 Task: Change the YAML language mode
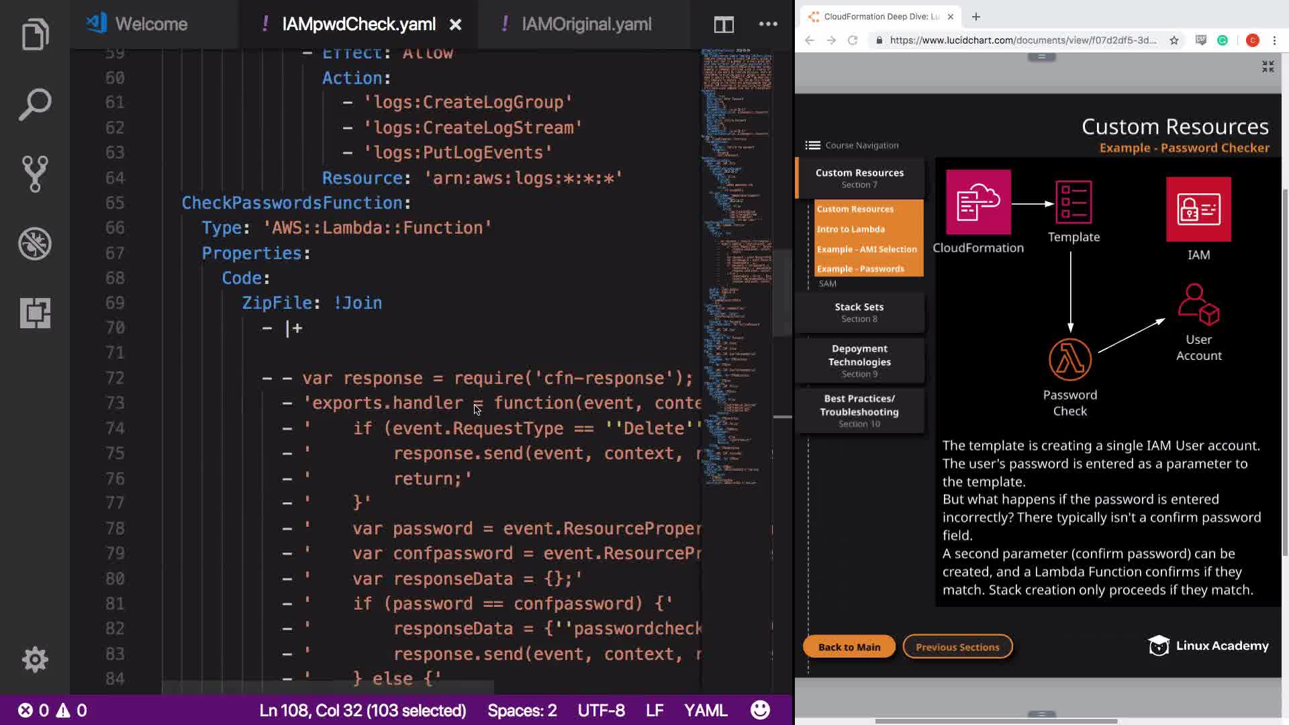705,710
